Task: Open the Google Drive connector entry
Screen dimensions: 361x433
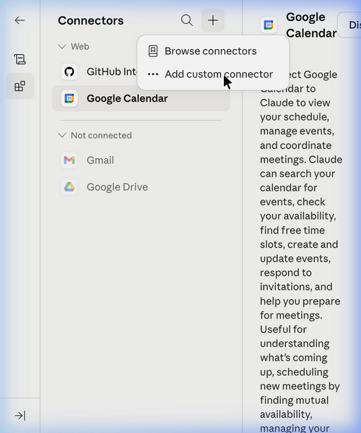Action: pos(142,187)
